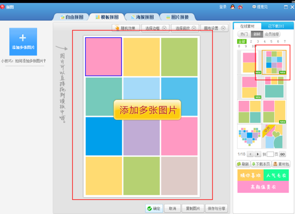Filter templates by 9 pictures
Screen dimensions: 295x214
pyautogui.click(x=246, y=46)
